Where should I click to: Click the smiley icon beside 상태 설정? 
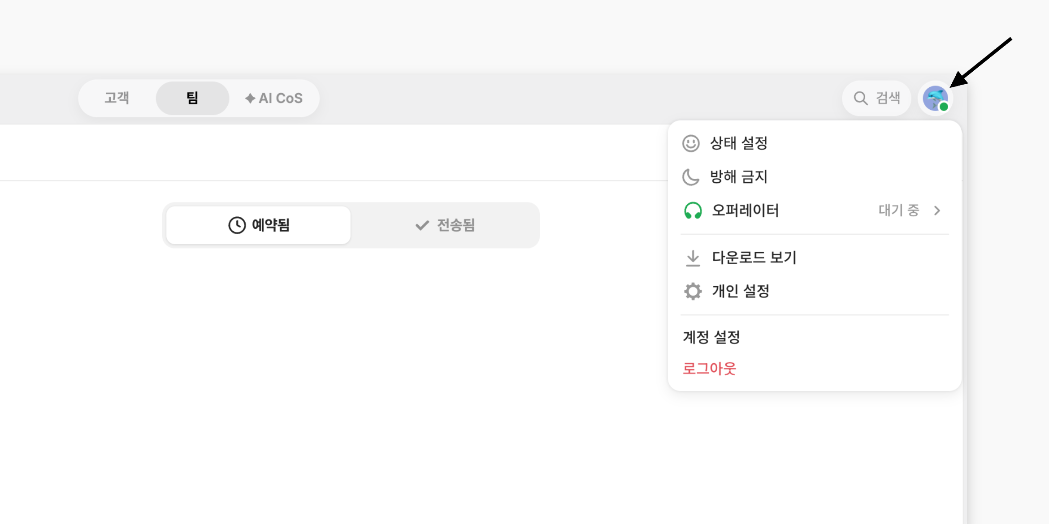point(691,143)
